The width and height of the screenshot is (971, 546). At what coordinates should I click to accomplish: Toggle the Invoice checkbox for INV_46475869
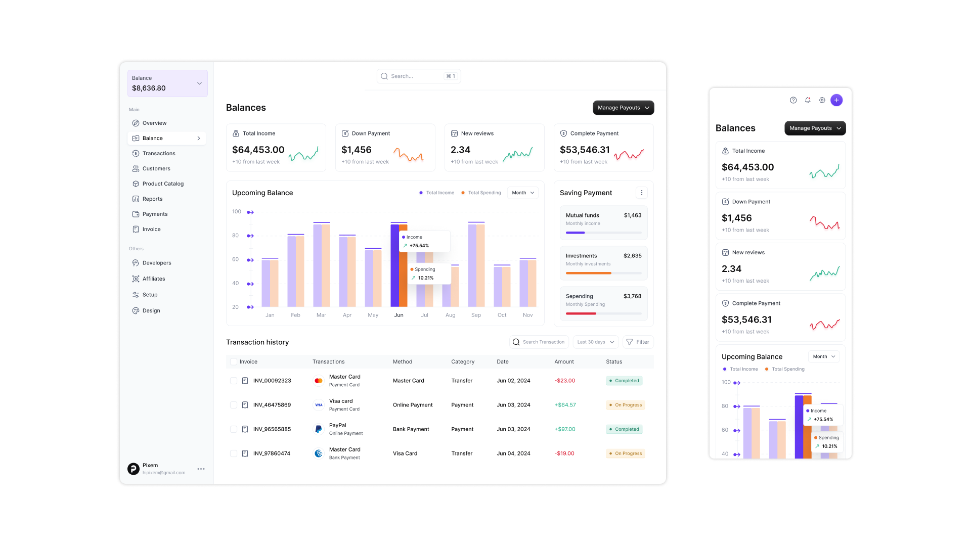tap(234, 404)
